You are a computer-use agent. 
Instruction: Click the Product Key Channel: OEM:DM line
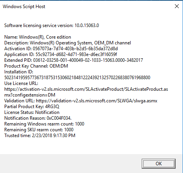(x=36, y=66)
